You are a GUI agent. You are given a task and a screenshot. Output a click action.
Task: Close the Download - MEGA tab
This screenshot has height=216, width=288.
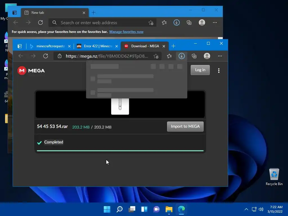[164, 46]
